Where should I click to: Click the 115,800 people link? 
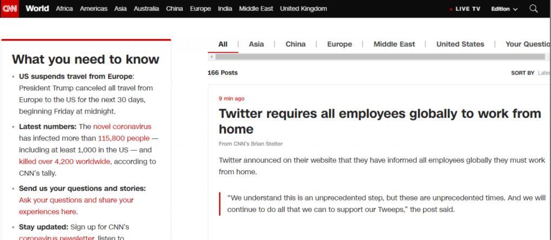(x=124, y=138)
